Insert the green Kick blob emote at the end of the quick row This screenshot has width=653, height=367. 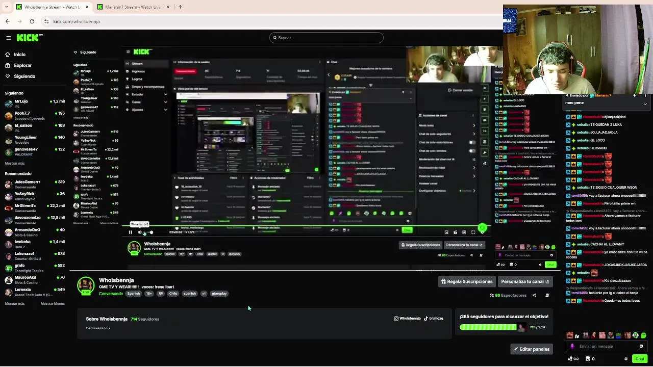click(644, 335)
